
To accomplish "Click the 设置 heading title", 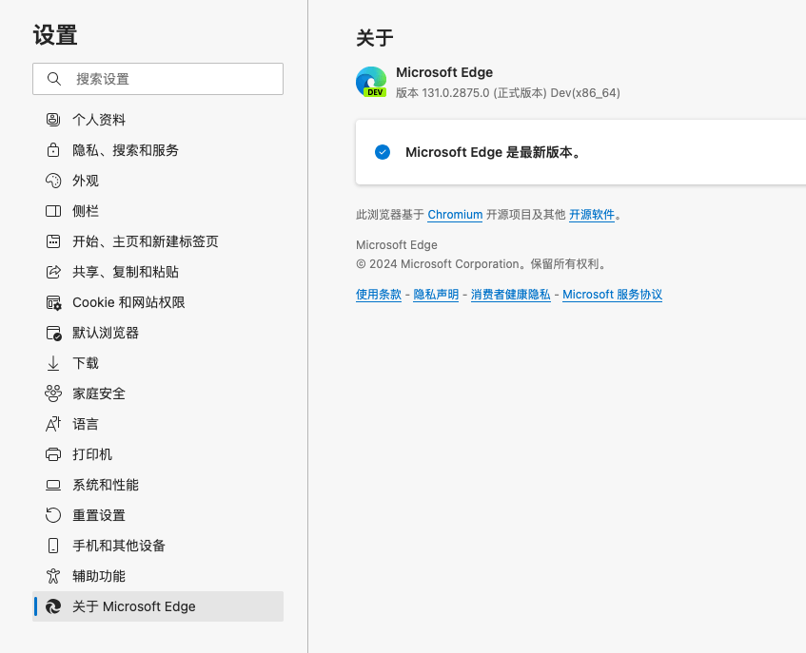I will pyautogui.click(x=55, y=35).
